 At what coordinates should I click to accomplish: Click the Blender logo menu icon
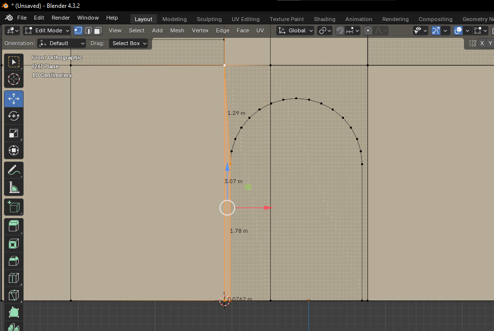click(9, 18)
